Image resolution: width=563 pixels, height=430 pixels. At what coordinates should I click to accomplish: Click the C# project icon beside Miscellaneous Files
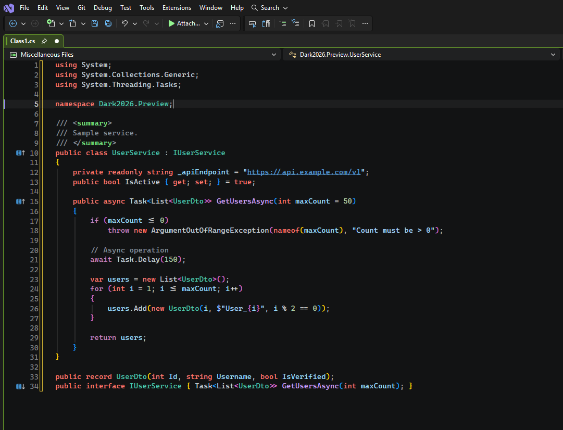(x=14, y=55)
